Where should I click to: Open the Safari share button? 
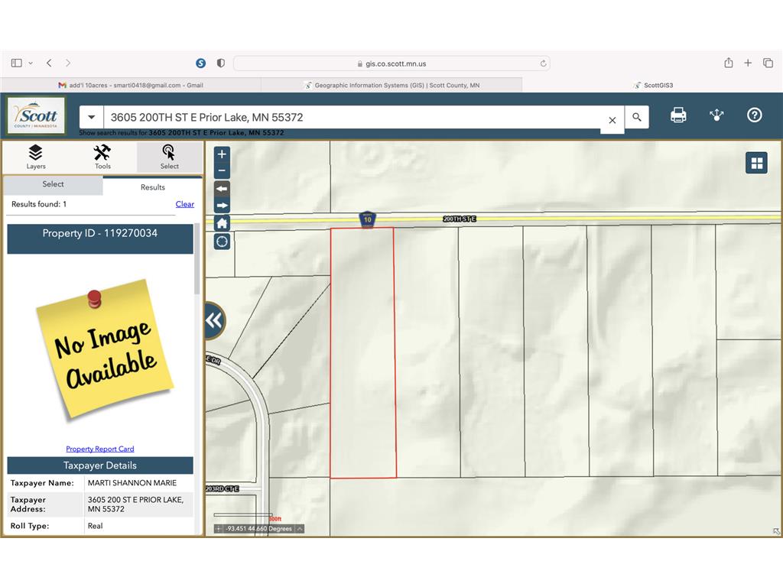pos(729,63)
